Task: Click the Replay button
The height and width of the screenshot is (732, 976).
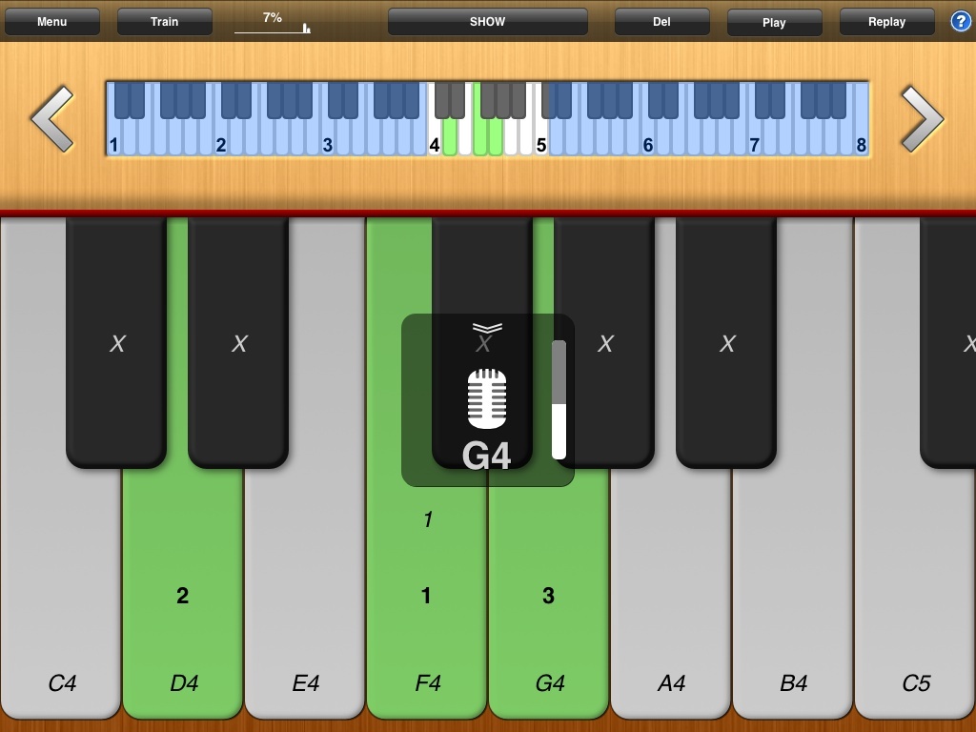Action: click(x=887, y=22)
